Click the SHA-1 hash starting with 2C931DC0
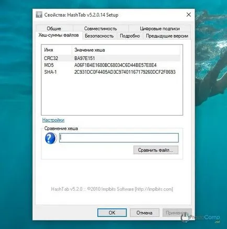The height and width of the screenshot is (229, 227). click(x=125, y=72)
